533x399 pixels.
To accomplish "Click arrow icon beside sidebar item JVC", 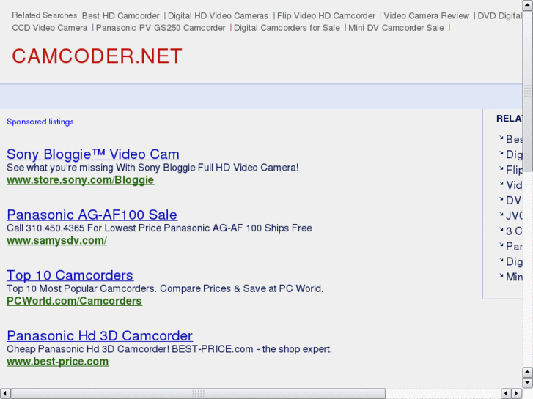I will pos(501,214).
